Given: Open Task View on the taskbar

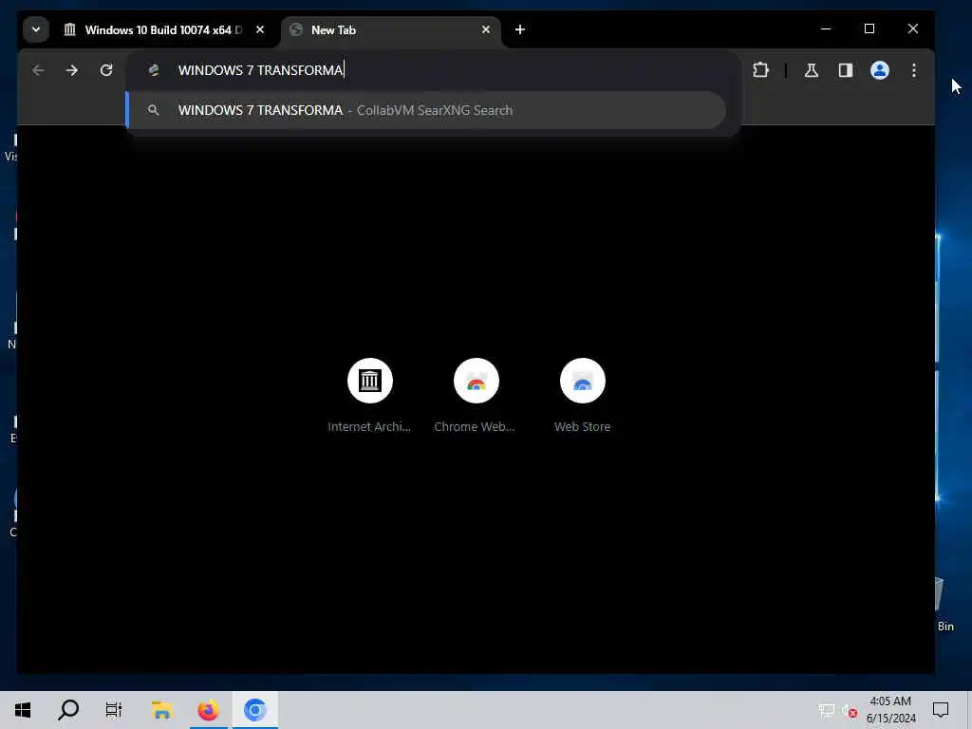Looking at the screenshot, I should 114,710.
